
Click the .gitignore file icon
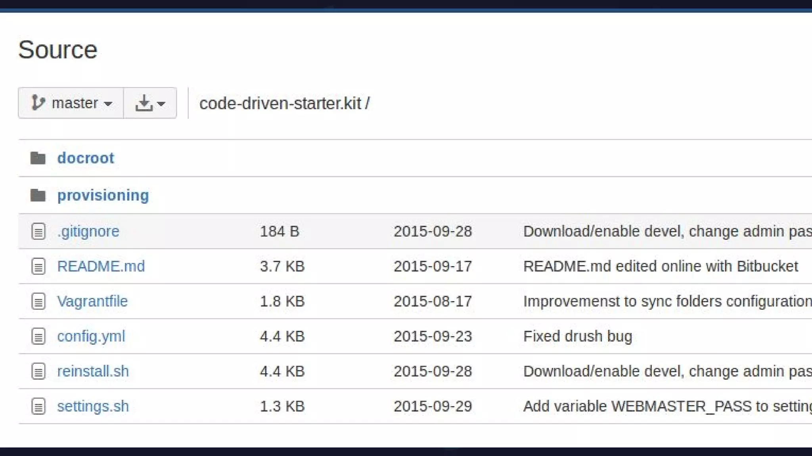[x=38, y=232]
